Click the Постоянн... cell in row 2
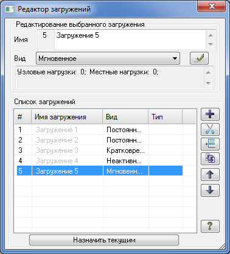This screenshot has width=230, height=254. 126,140
